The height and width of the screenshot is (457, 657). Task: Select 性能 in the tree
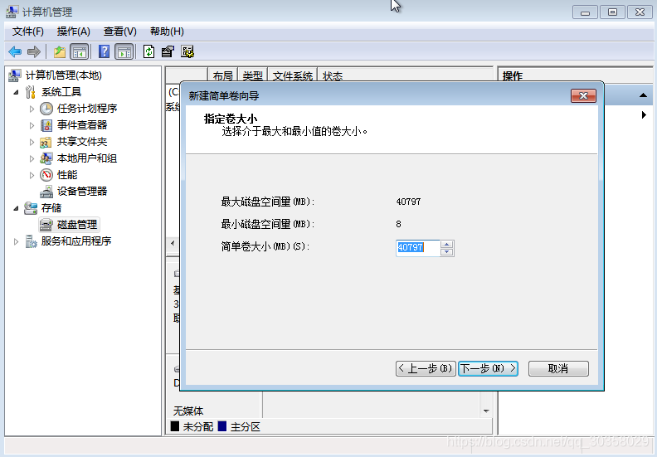click(67, 175)
